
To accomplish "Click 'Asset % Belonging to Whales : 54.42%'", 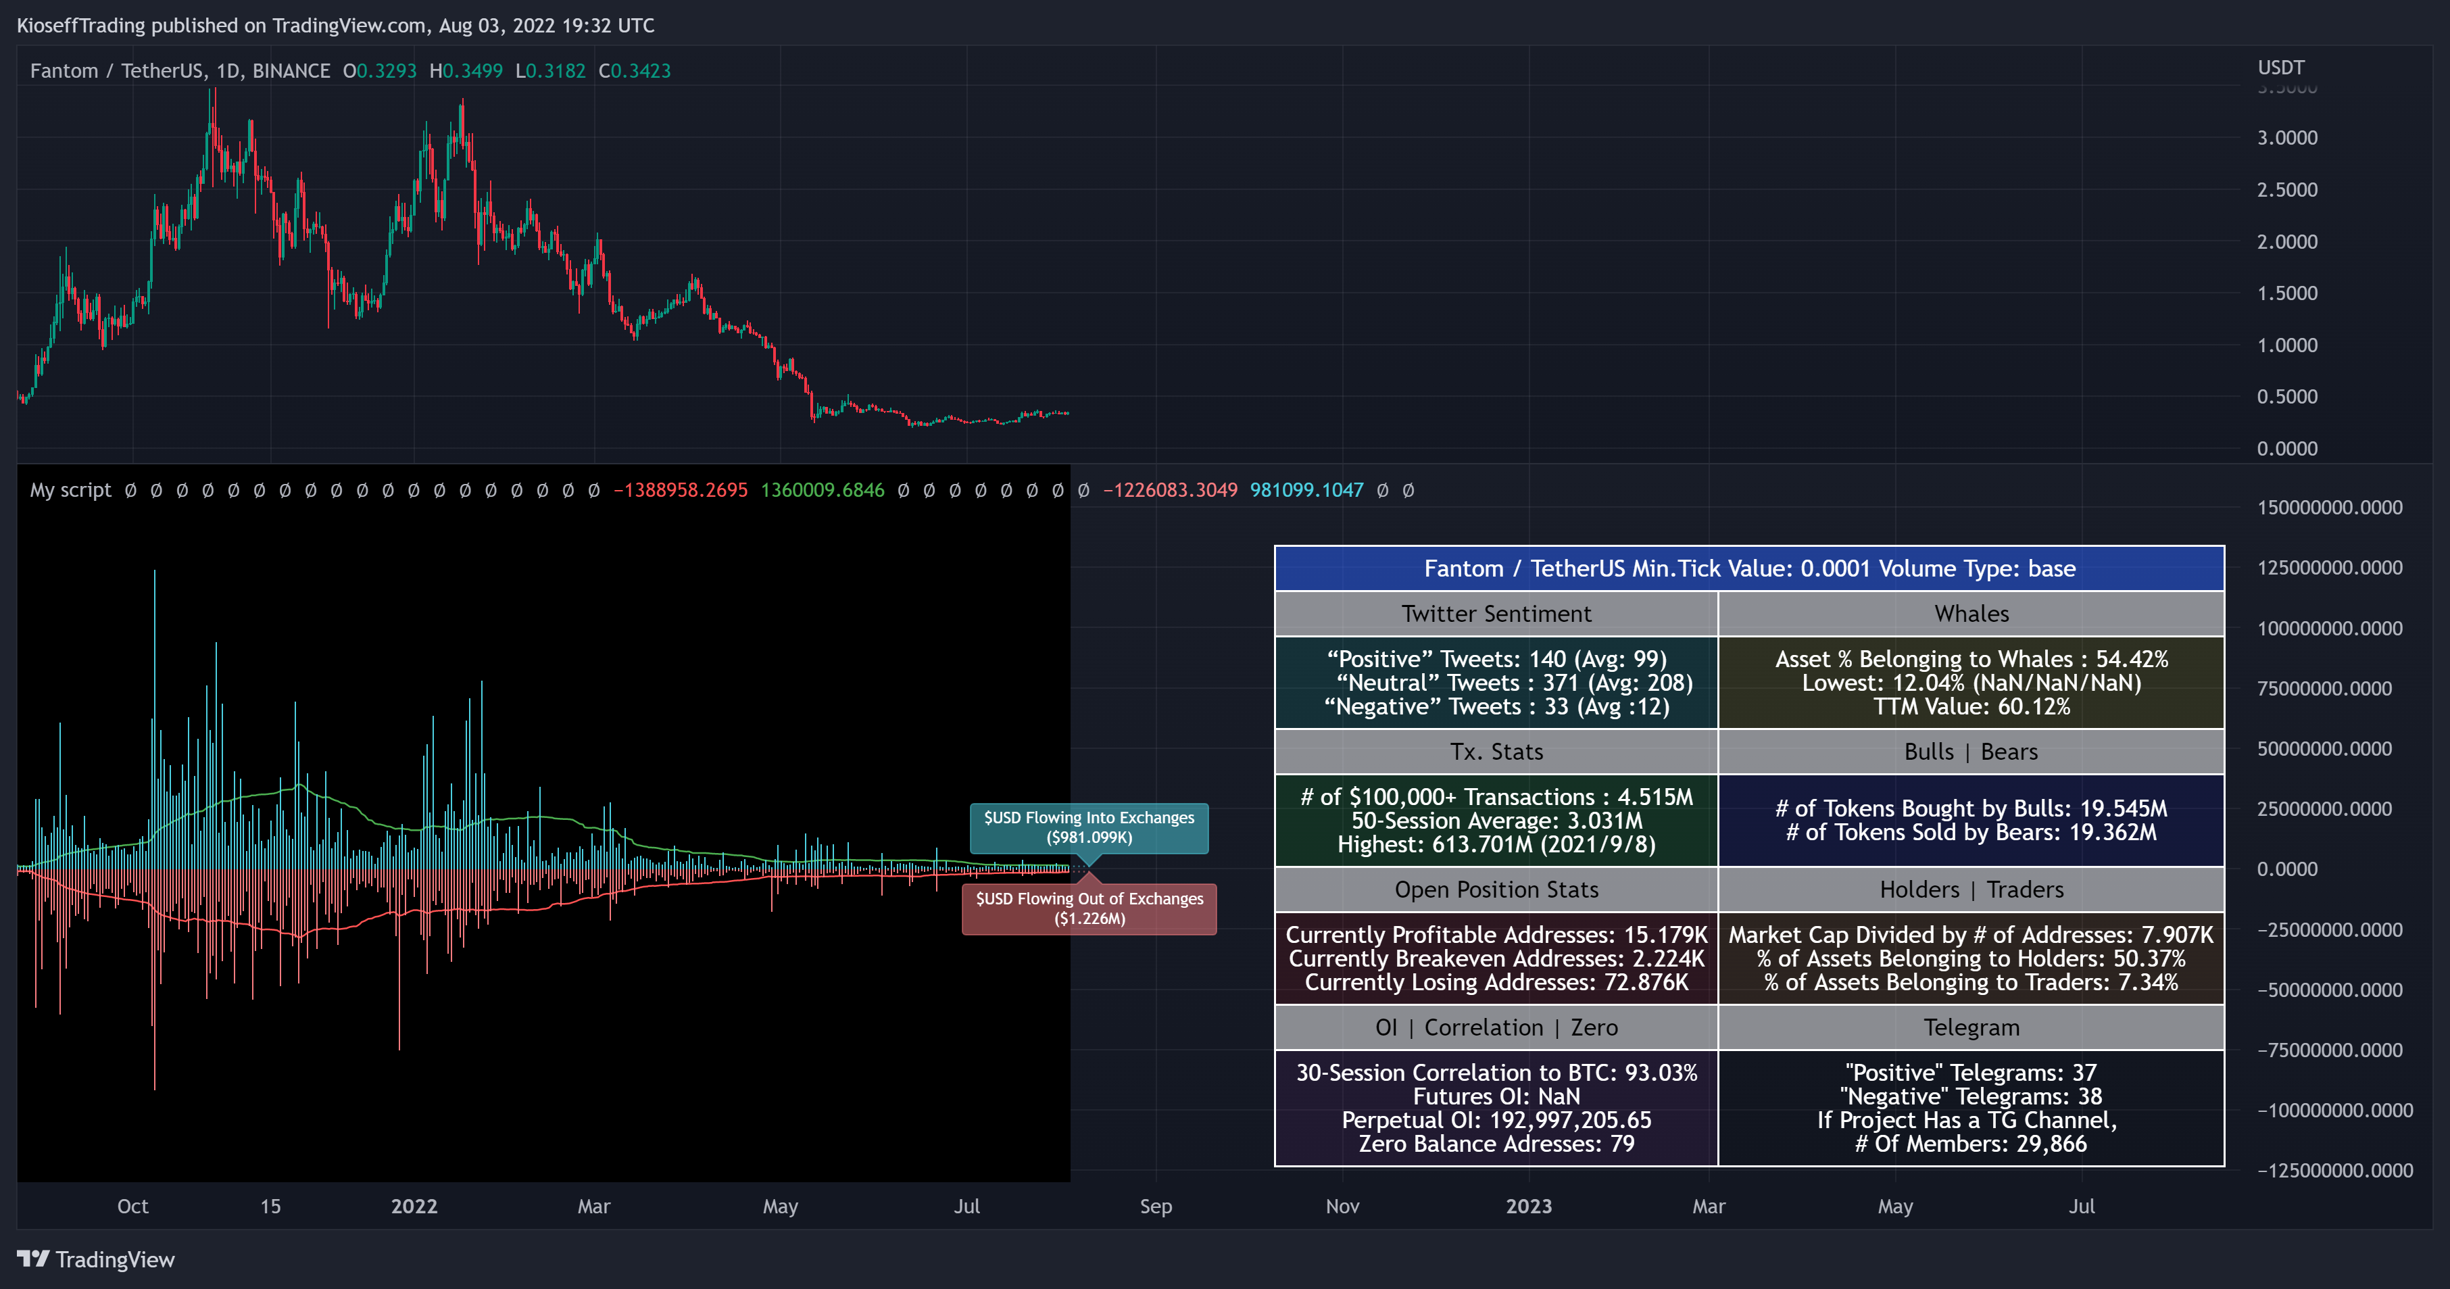I will click(x=1971, y=659).
